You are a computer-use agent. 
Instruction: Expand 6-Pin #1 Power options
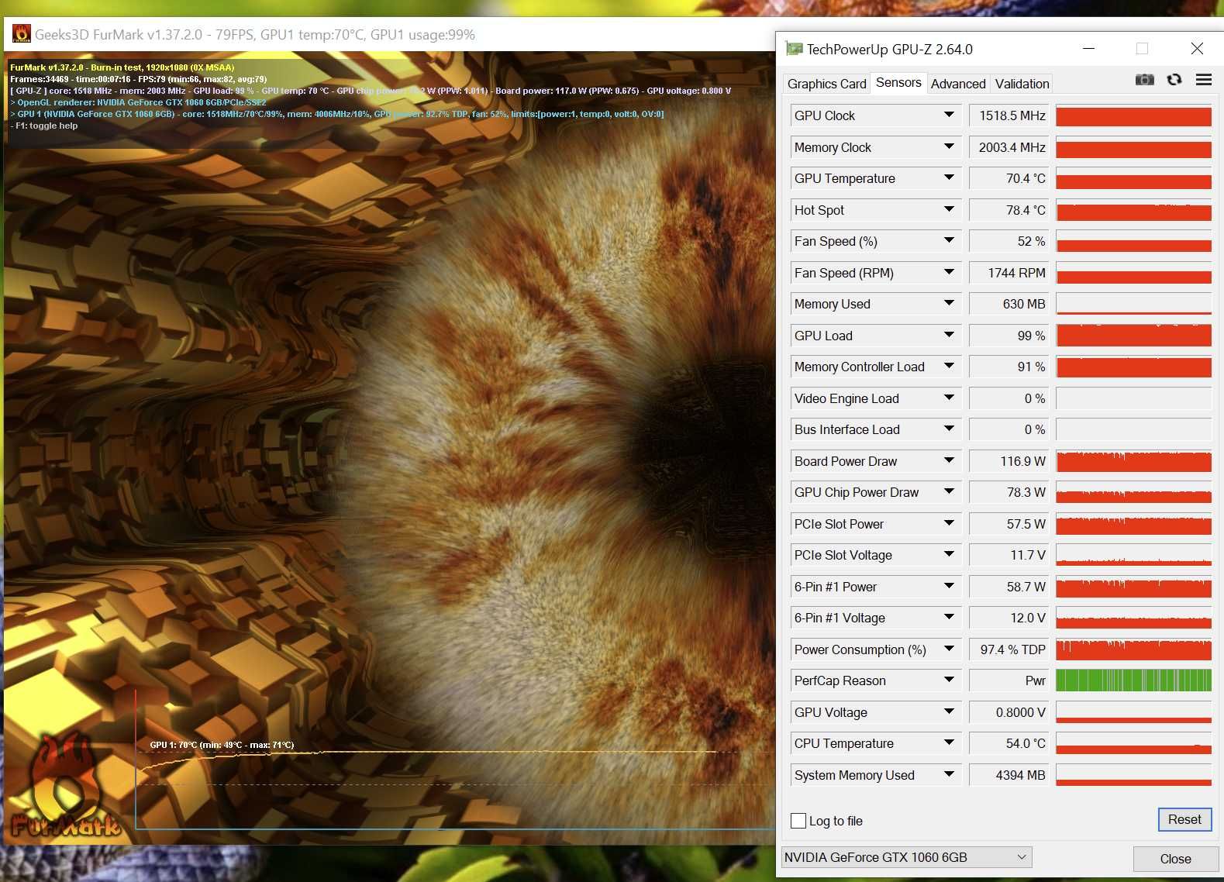click(x=949, y=586)
